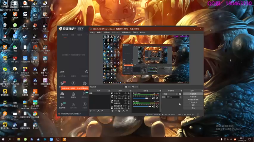This screenshot has width=254, height=142.
Task: Move source up with the up arrow
Action: click(124, 111)
